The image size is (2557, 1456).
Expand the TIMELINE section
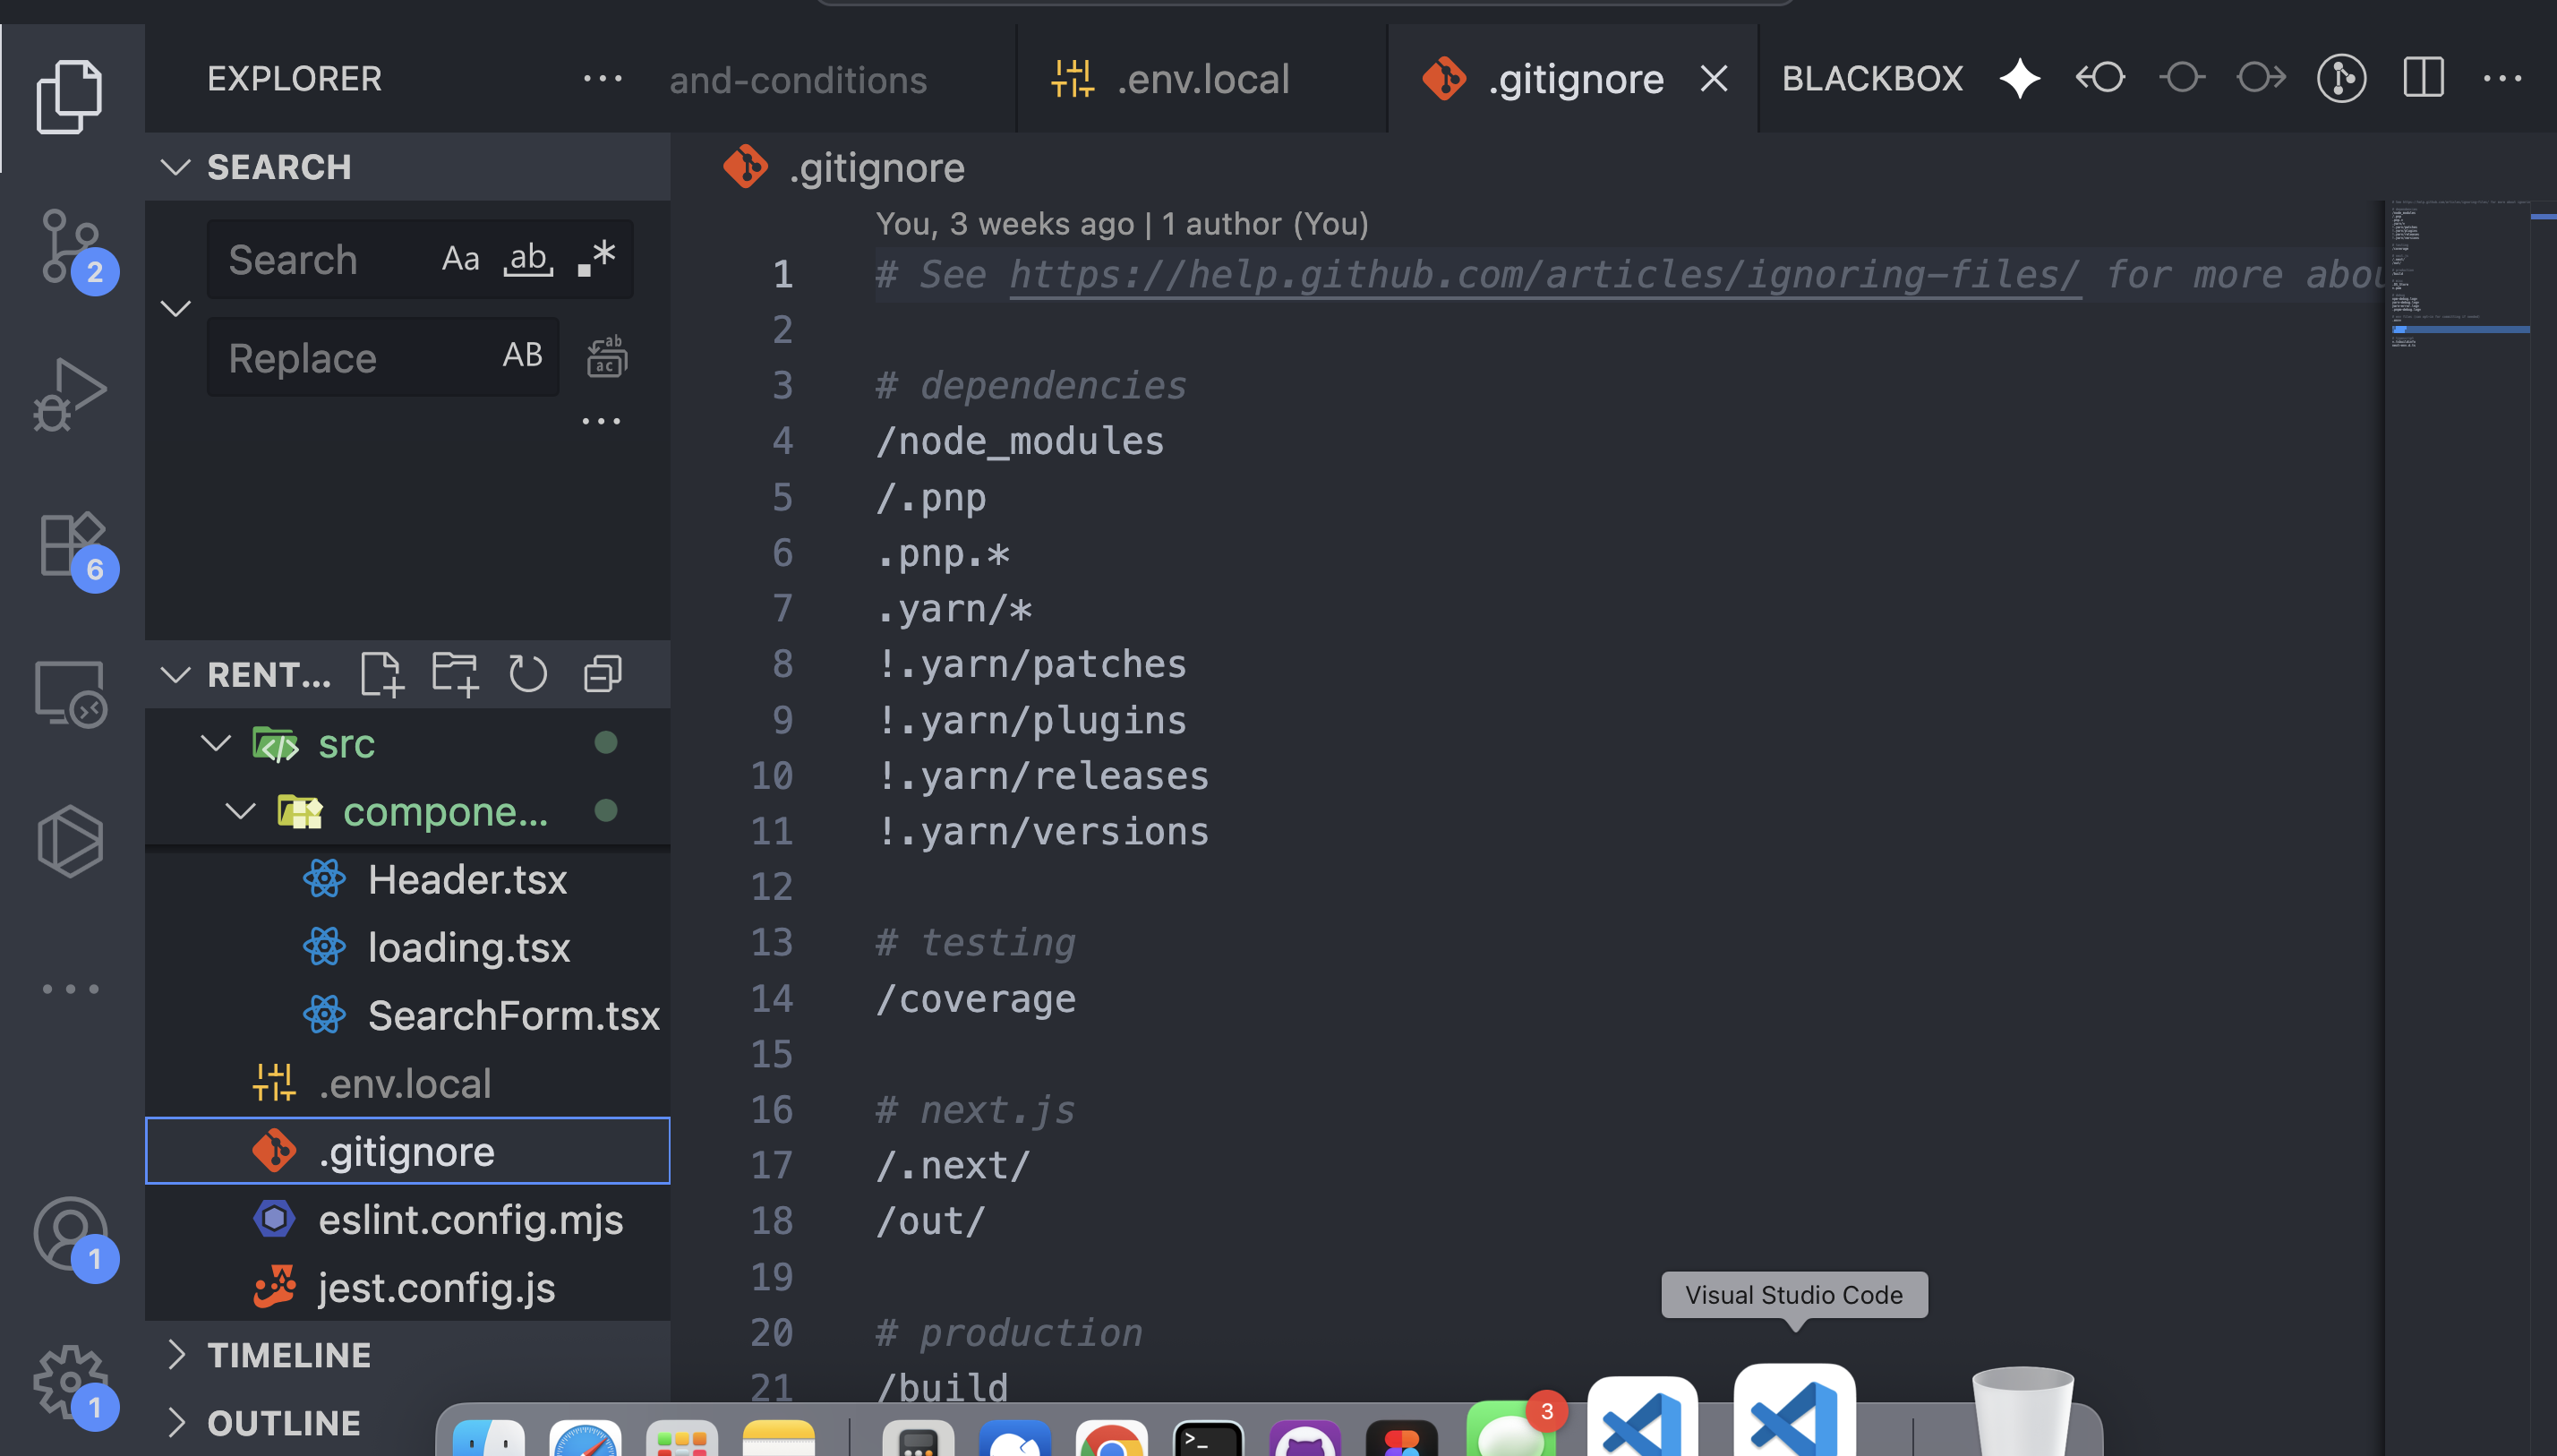pos(288,1355)
